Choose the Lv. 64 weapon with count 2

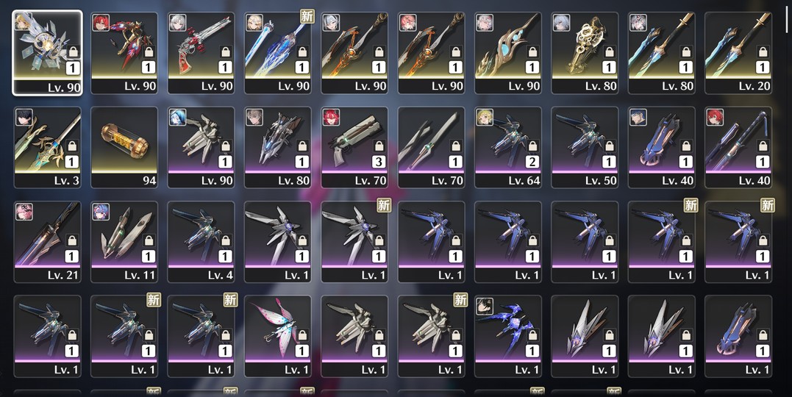[508, 148]
